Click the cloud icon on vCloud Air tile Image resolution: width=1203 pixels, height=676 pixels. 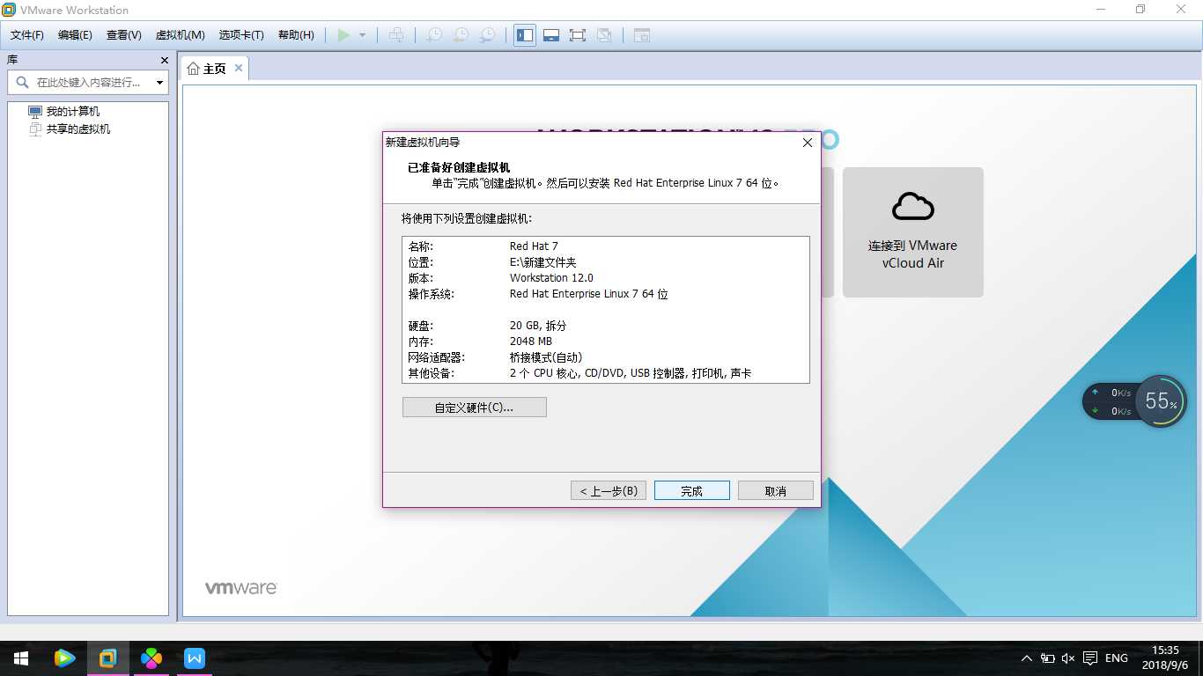912,207
